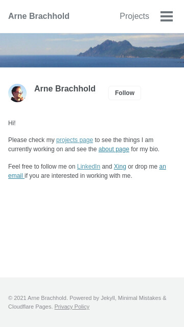Click the copyright footer text
184x327 pixels.
[x=87, y=302]
